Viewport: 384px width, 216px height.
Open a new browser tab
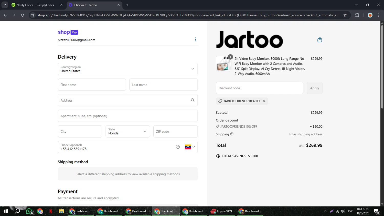(x=127, y=5)
